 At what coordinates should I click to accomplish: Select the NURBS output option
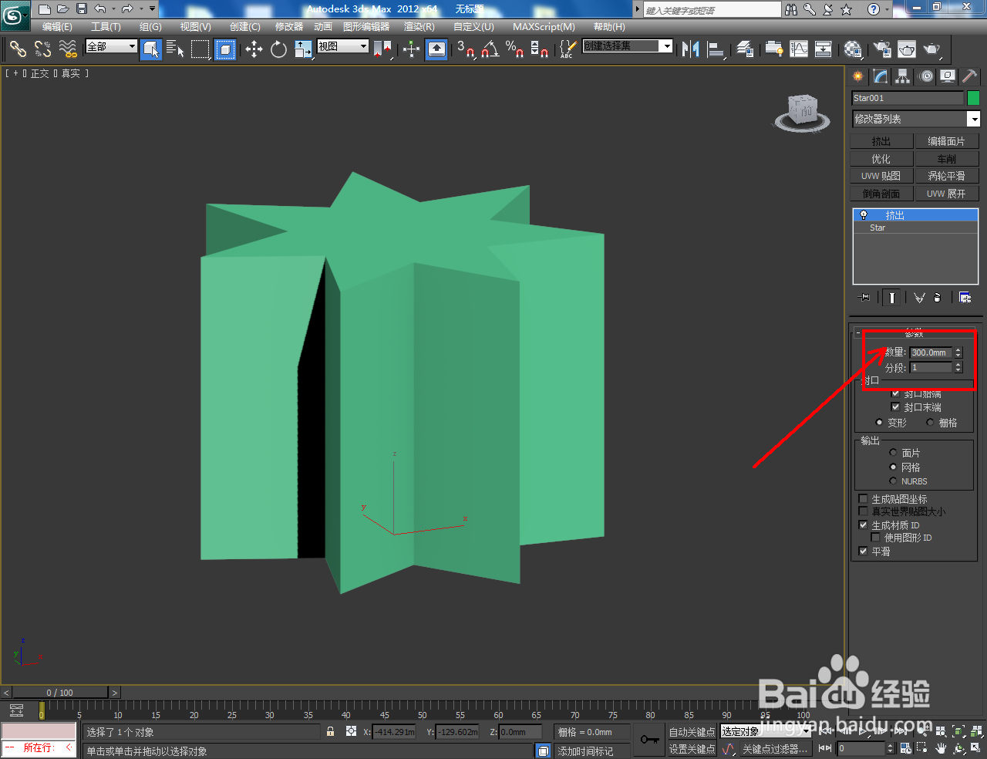point(893,481)
